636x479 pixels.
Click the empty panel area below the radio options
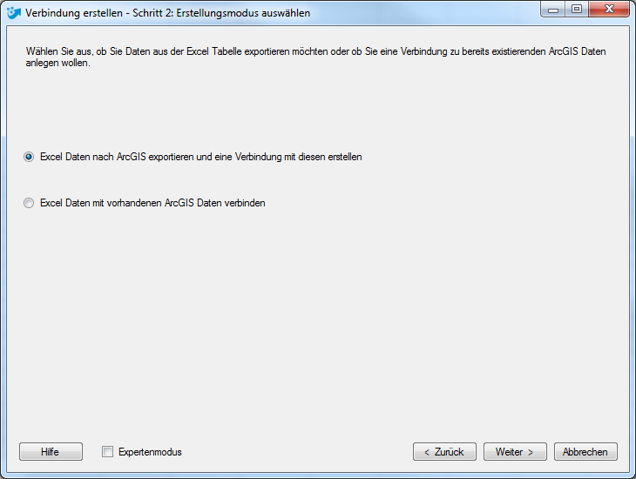pos(318,325)
